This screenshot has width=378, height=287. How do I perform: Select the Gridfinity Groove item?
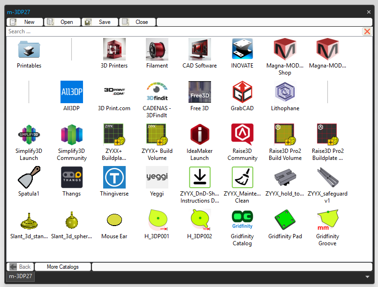click(328, 220)
